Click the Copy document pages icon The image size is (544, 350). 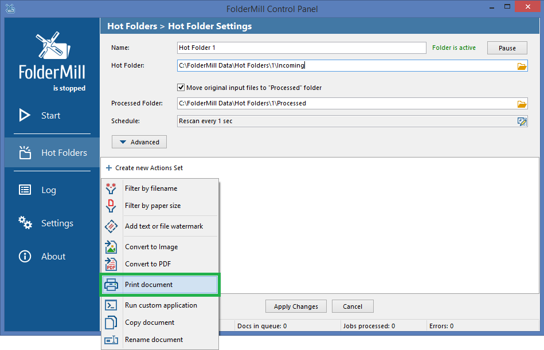point(111,323)
